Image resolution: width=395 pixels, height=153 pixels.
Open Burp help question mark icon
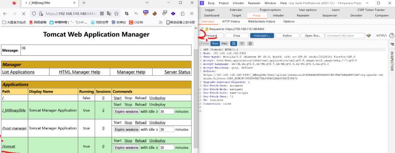pyautogui.click(x=392, y=36)
